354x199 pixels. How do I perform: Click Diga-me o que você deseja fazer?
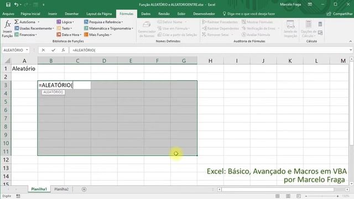coord(249,14)
